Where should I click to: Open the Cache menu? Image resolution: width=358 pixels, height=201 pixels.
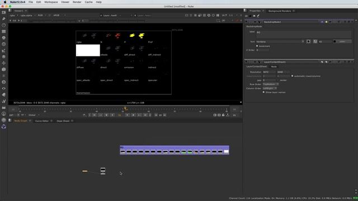(x=88, y=2)
